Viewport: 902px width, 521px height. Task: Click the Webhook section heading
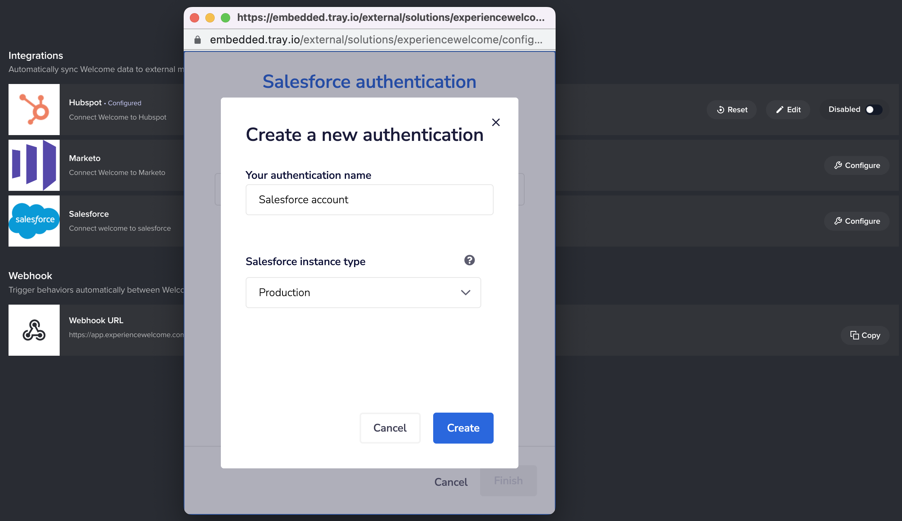[x=30, y=276]
